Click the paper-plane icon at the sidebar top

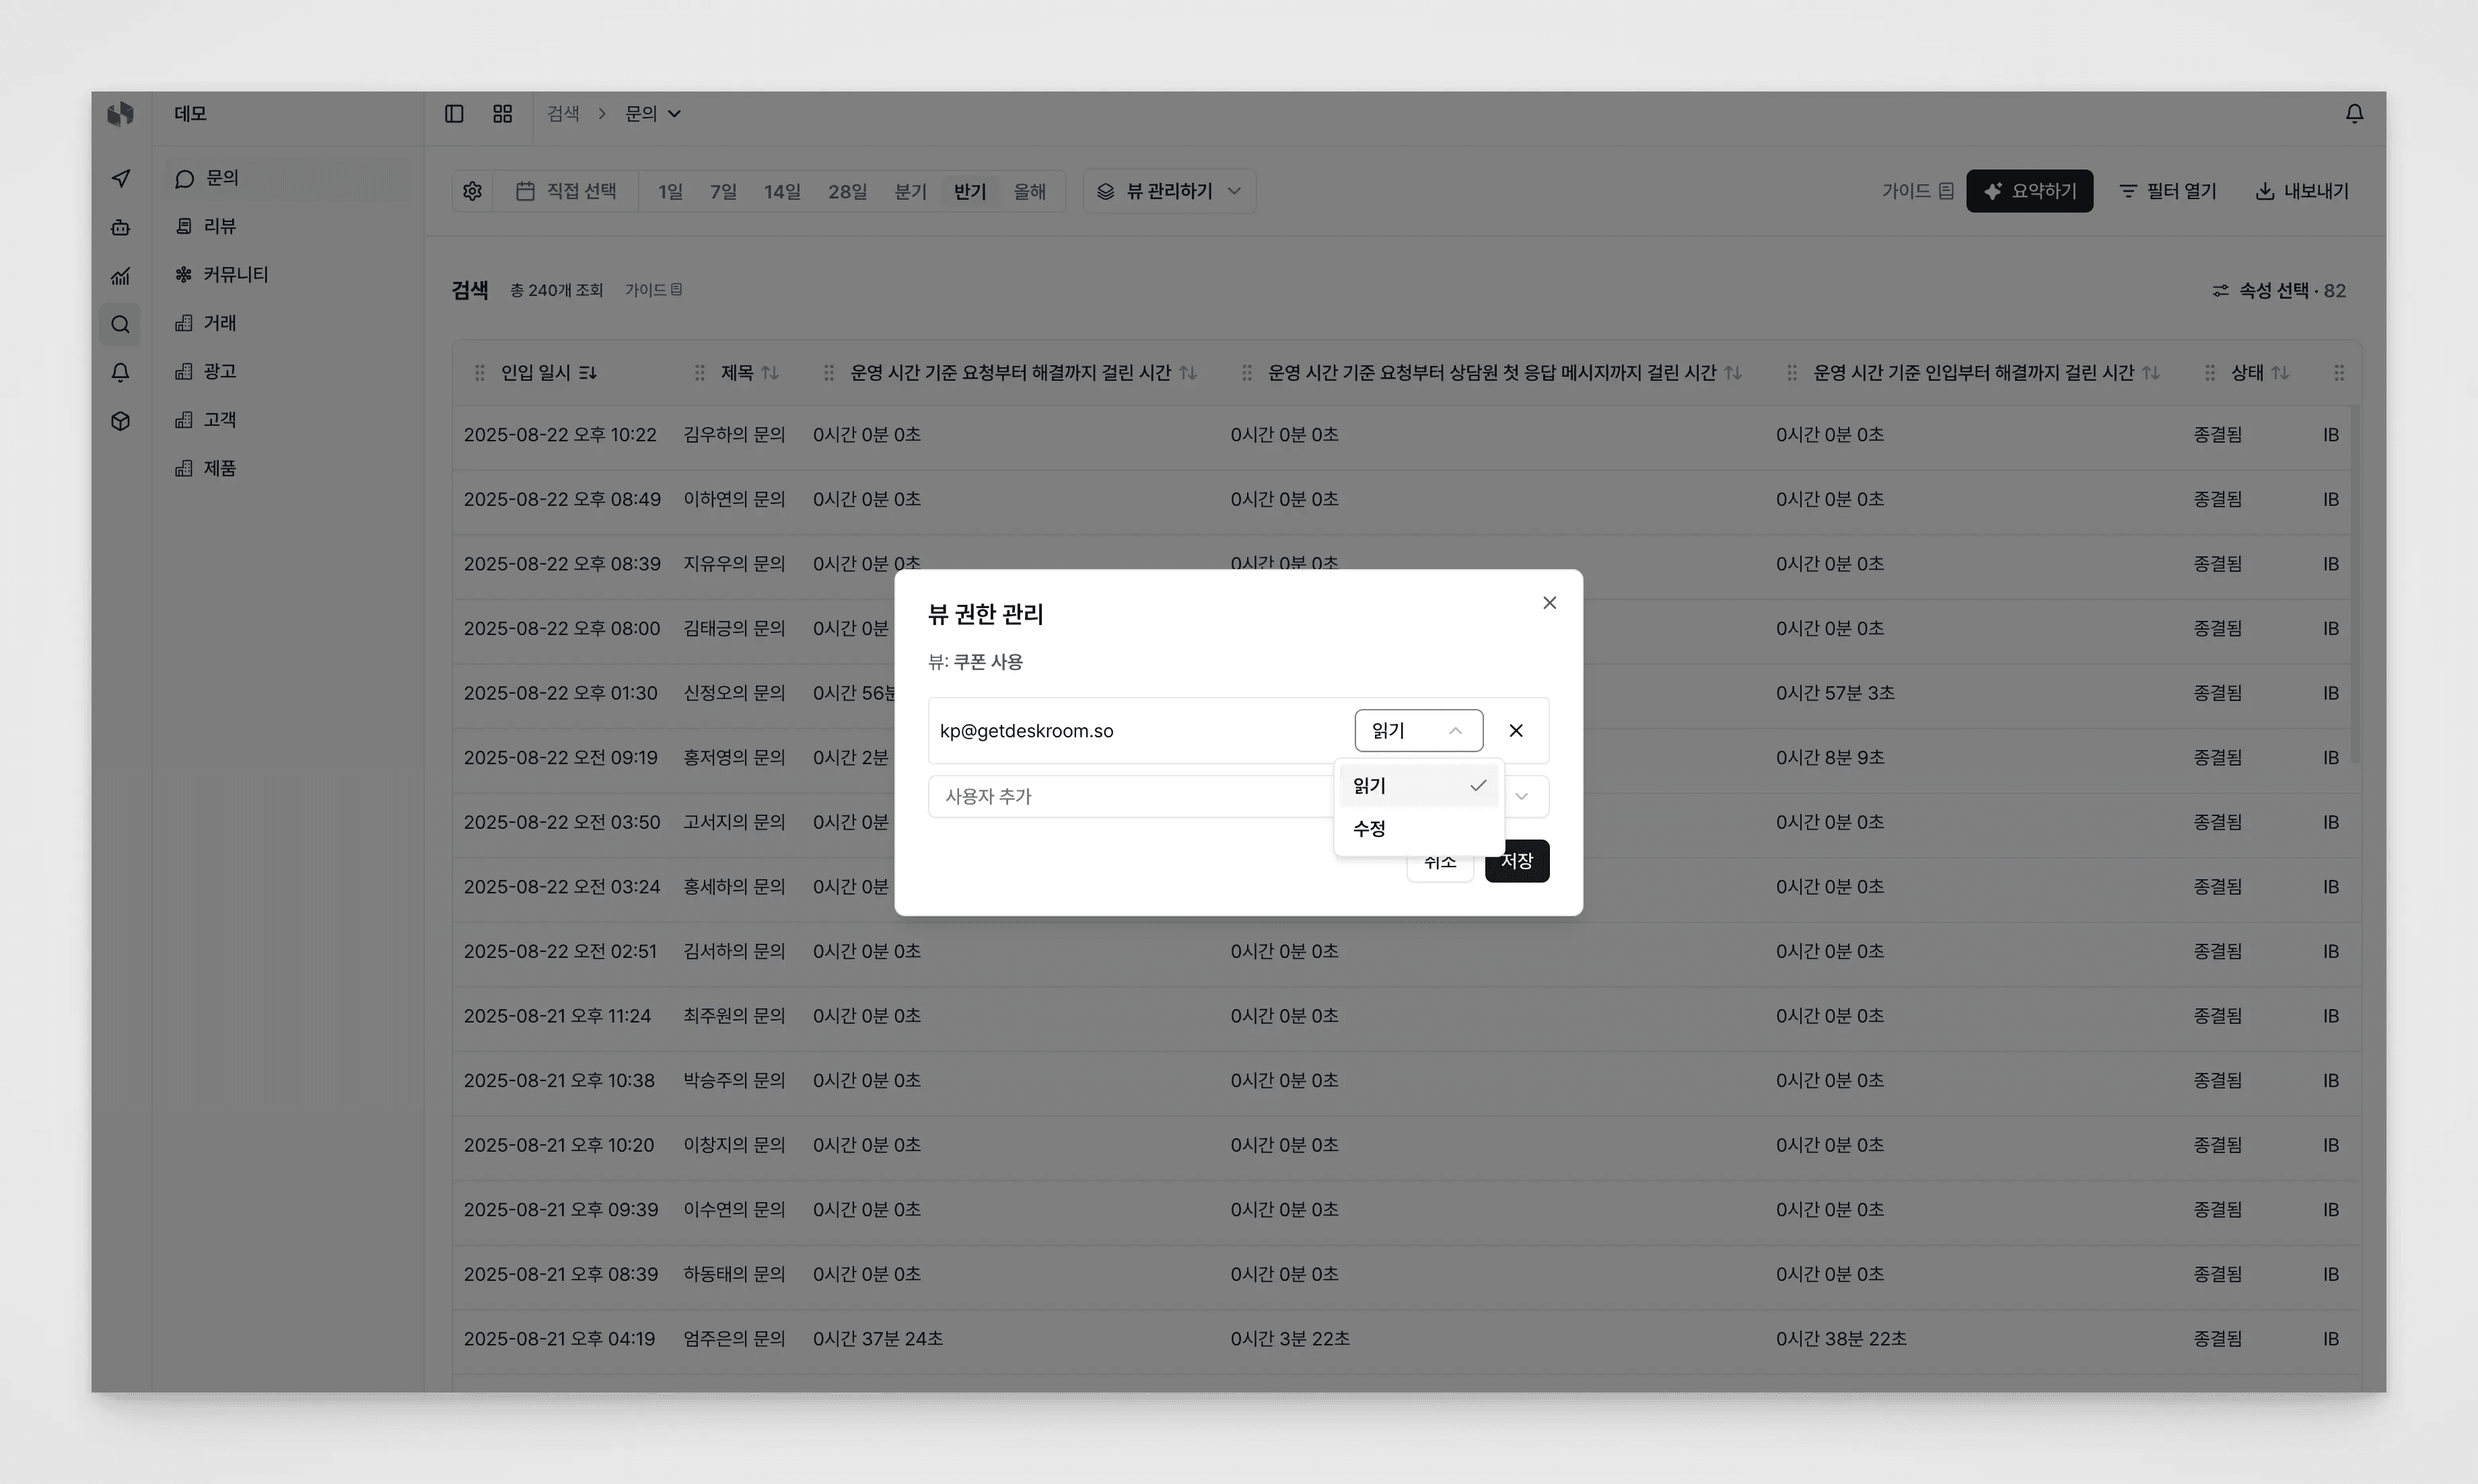pyautogui.click(x=120, y=177)
